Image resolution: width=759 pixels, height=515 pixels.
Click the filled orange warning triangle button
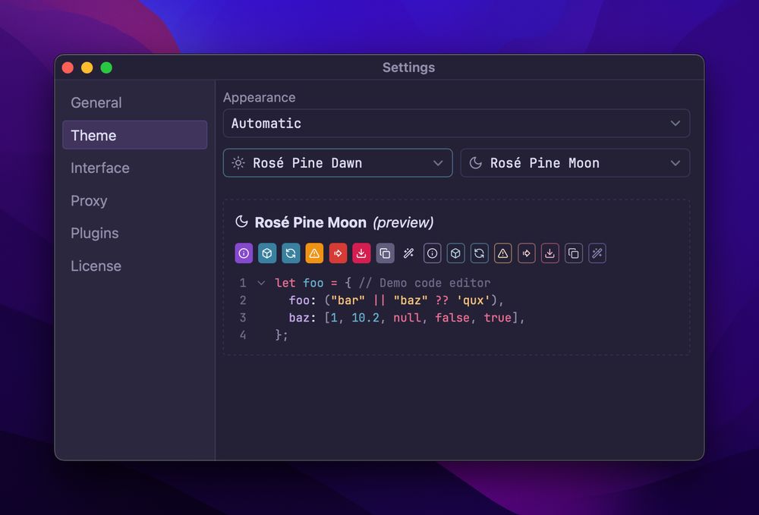click(x=314, y=253)
